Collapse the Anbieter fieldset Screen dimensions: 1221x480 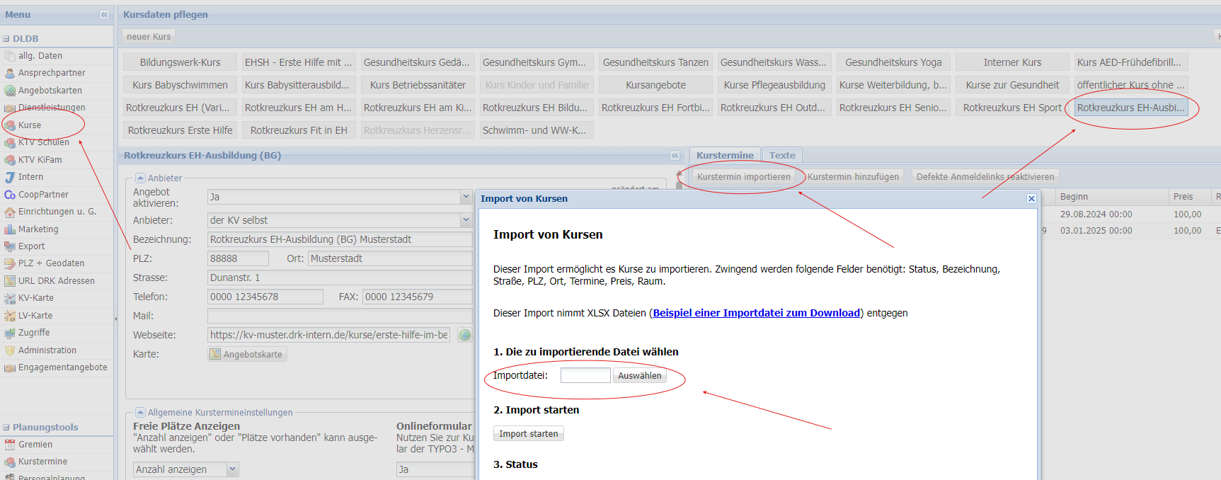pos(140,178)
